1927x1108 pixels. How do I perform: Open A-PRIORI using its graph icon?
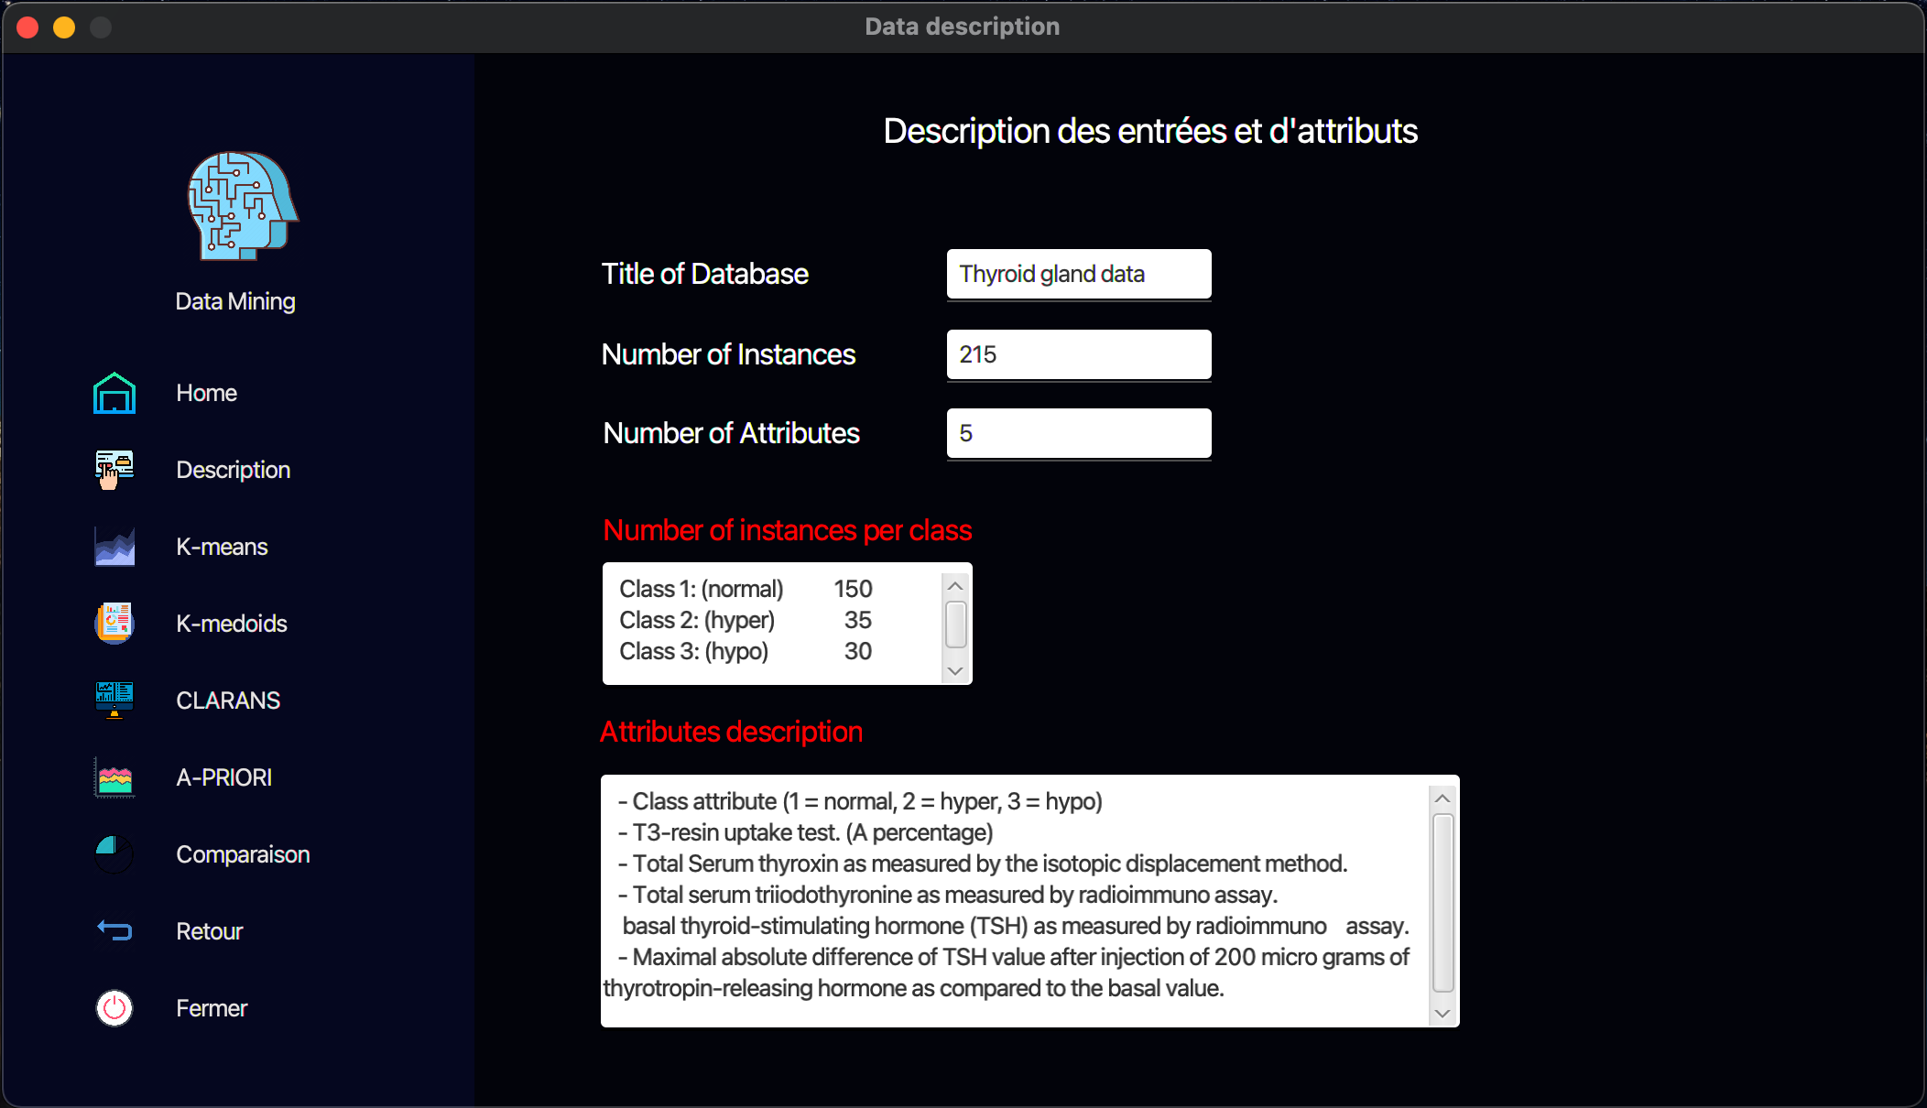pyautogui.click(x=114, y=777)
